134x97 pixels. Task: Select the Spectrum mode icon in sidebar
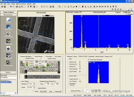[x=8, y=19]
